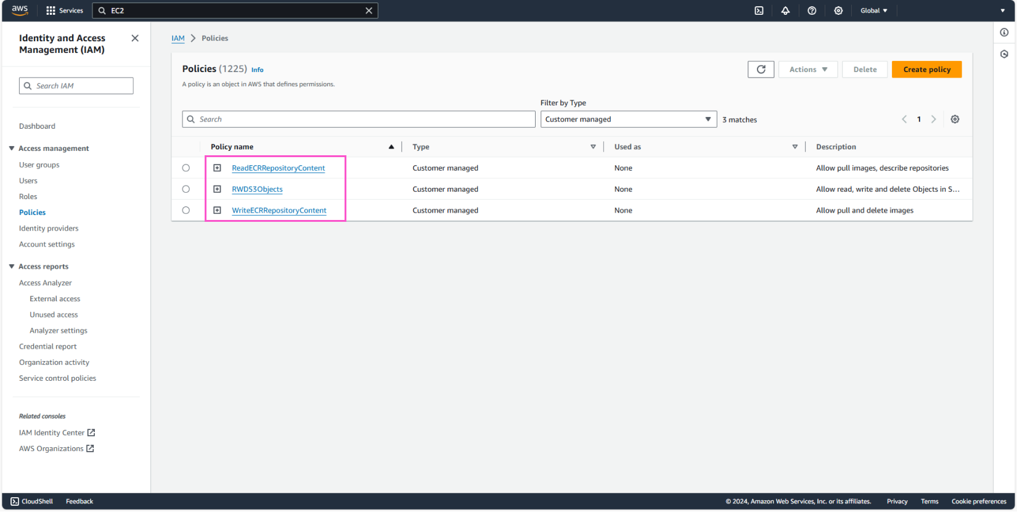
Task: Click the Create policy button
Action: (926, 70)
